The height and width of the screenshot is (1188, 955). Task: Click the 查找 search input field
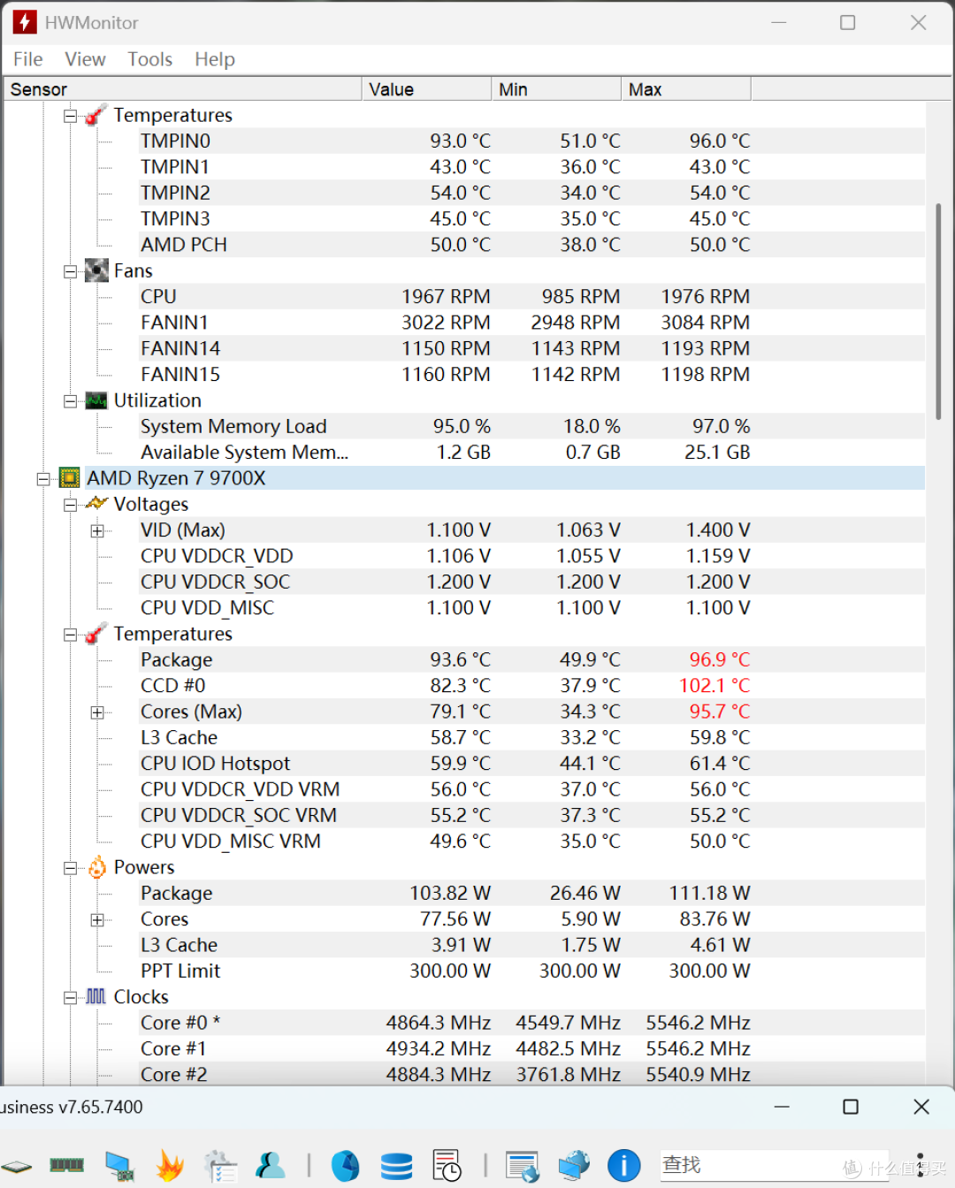pos(774,1165)
